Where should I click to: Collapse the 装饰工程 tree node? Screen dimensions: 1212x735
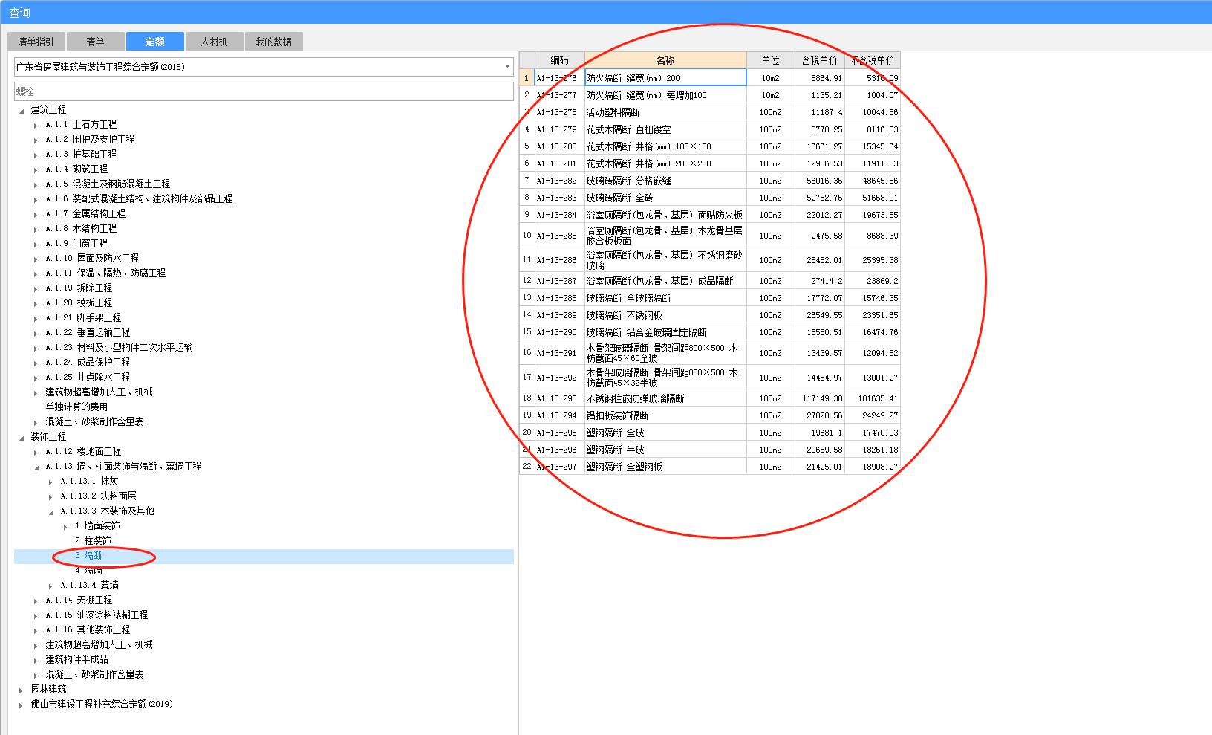point(21,437)
